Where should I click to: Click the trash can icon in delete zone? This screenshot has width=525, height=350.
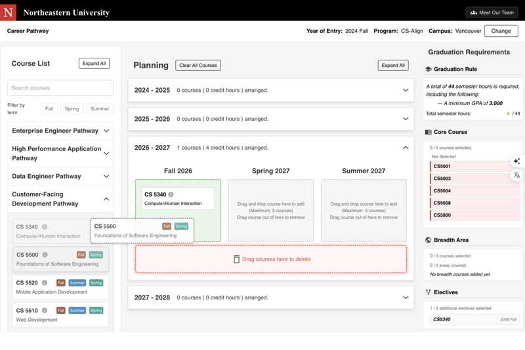point(236,259)
